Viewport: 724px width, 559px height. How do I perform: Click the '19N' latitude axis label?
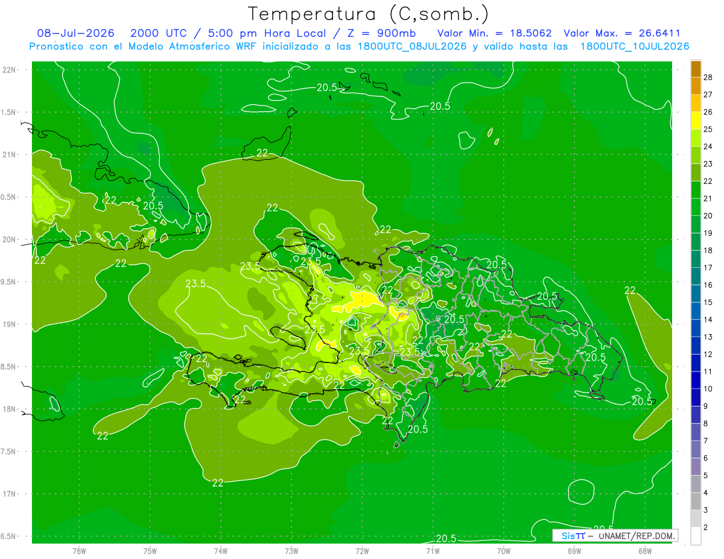pyautogui.click(x=10, y=324)
